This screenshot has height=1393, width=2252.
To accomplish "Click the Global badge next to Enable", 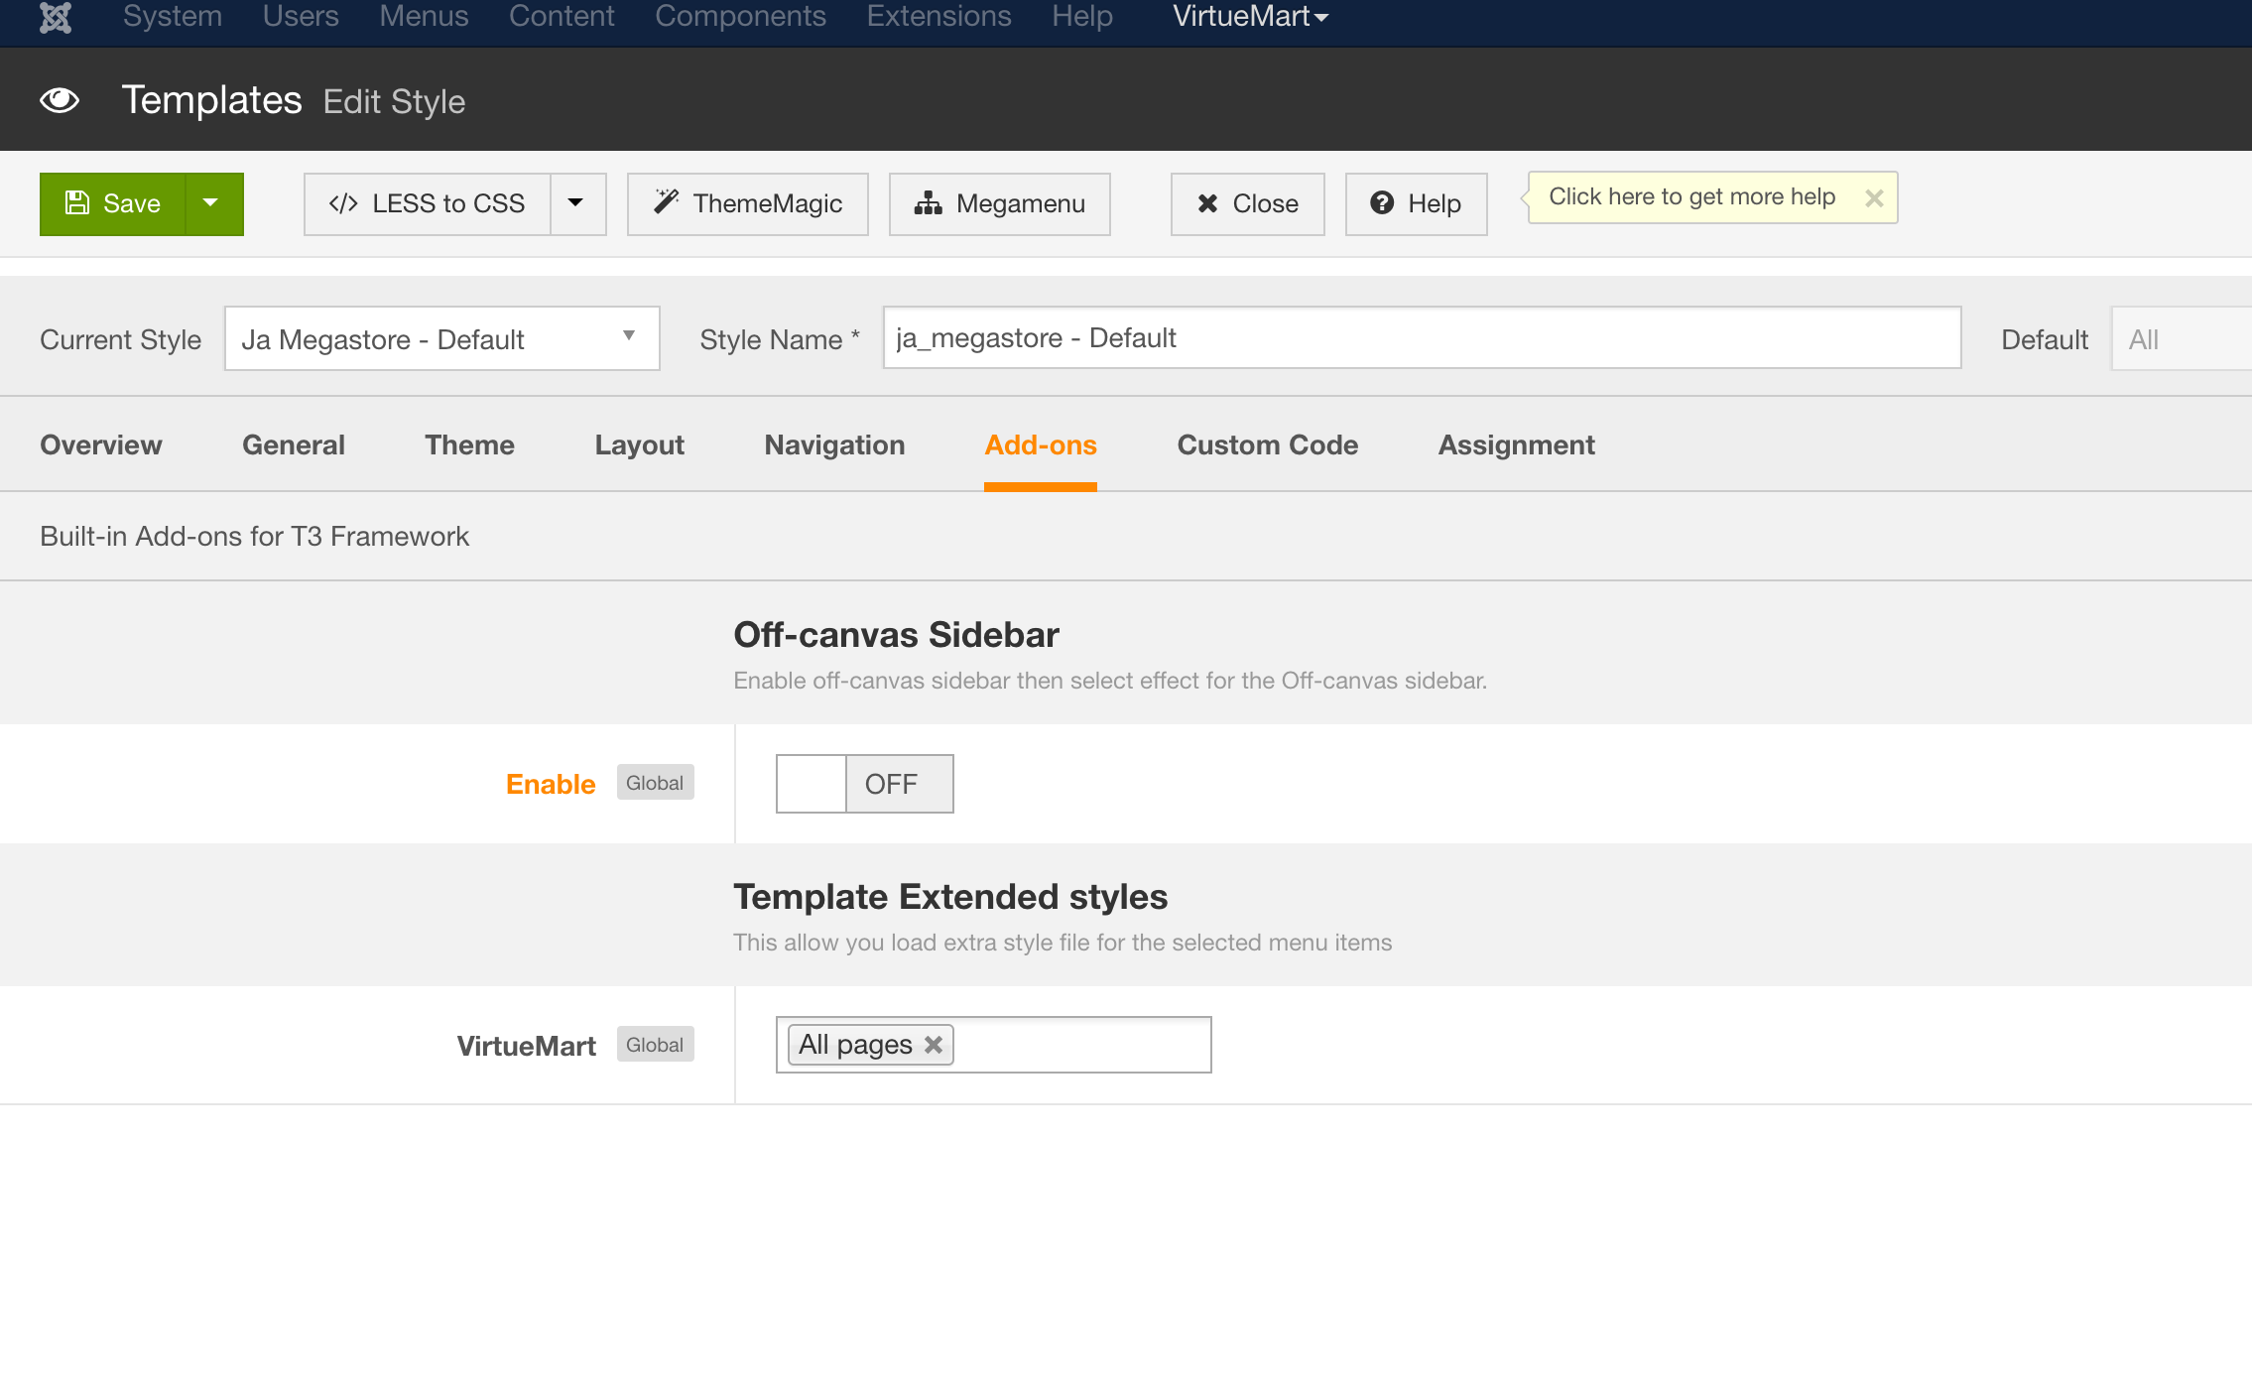I will tap(655, 783).
